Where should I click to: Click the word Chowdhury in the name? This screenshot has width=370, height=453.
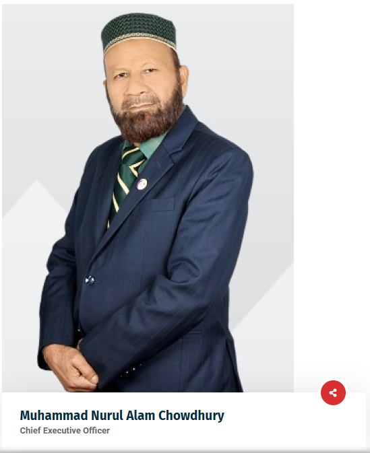tap(191, 415)
